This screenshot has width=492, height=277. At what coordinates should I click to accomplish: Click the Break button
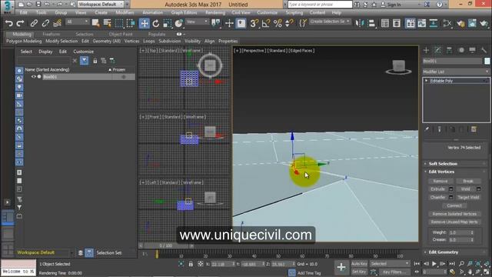click(468, 182)
